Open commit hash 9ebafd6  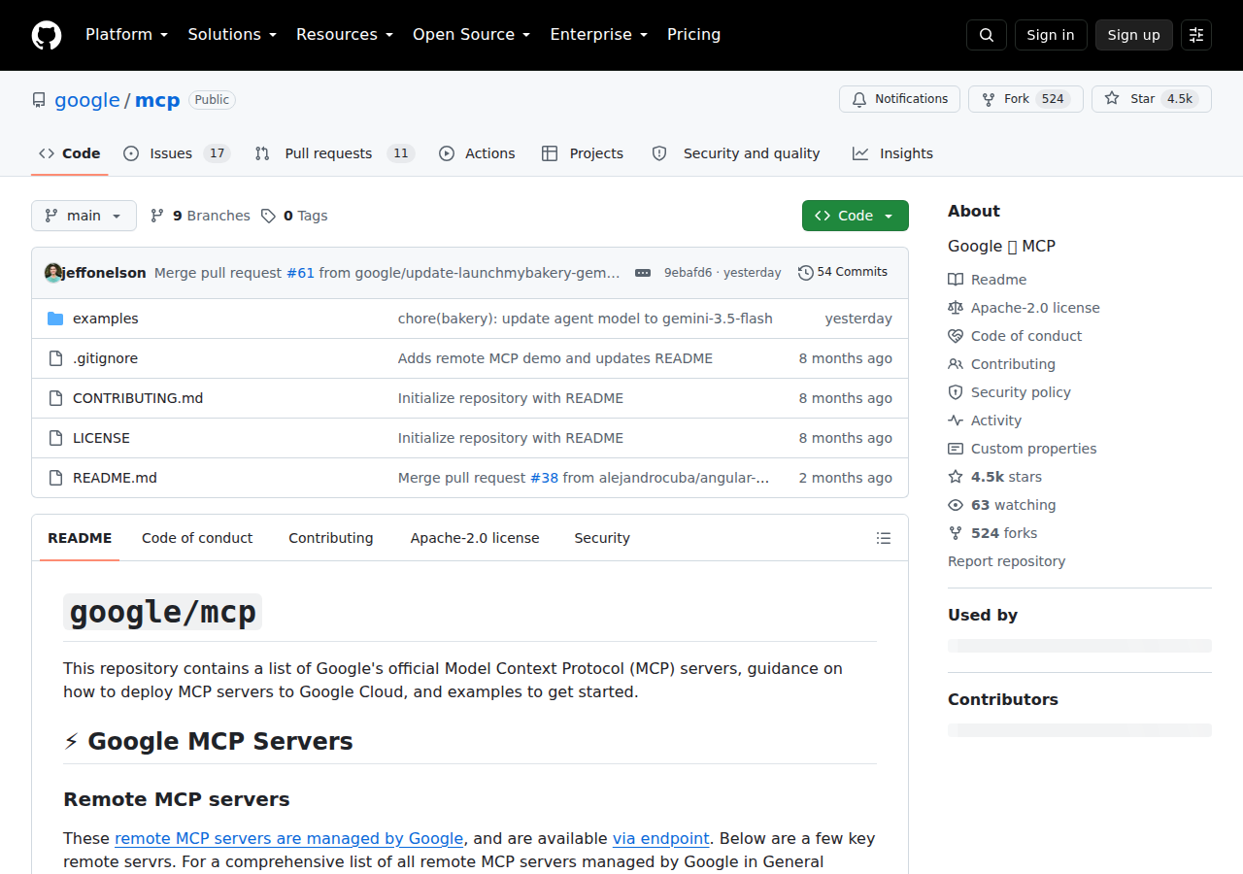pyautogui.click(x=688, y=273)
